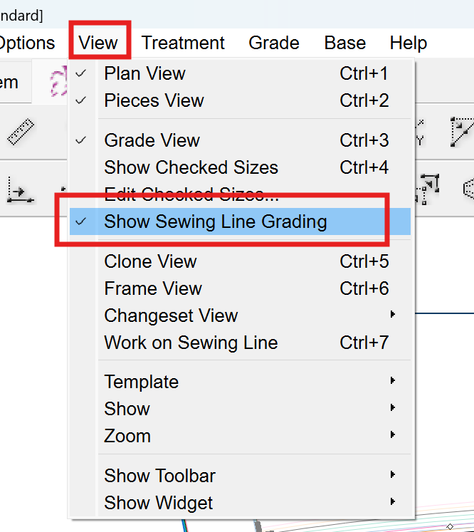
Task: Click the ruler measure tool icon
Action: point(21,132)
